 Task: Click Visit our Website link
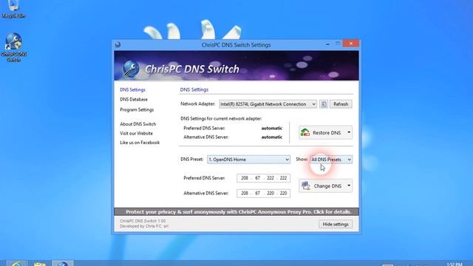click(x=136, y=133)
